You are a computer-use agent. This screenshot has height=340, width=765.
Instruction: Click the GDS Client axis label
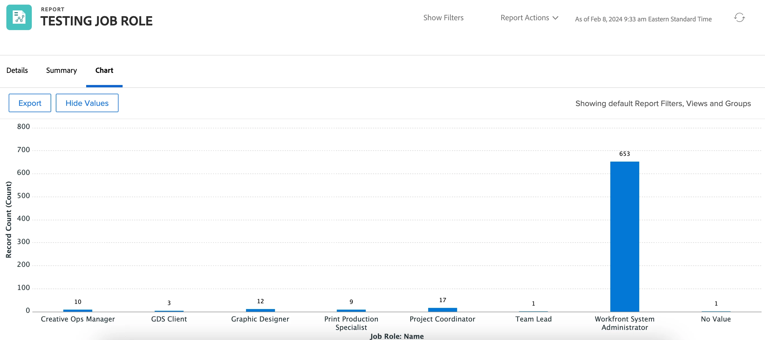pos(169,319)
